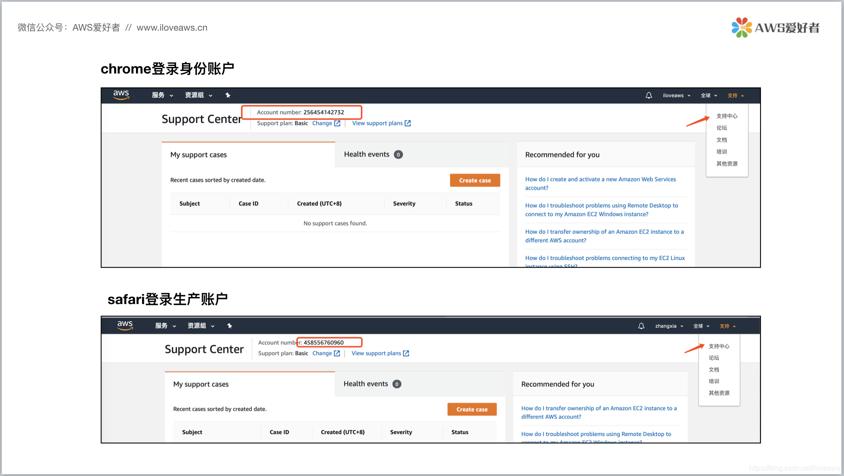Click the AWS logo in the Chrome console

pos(121,95)
